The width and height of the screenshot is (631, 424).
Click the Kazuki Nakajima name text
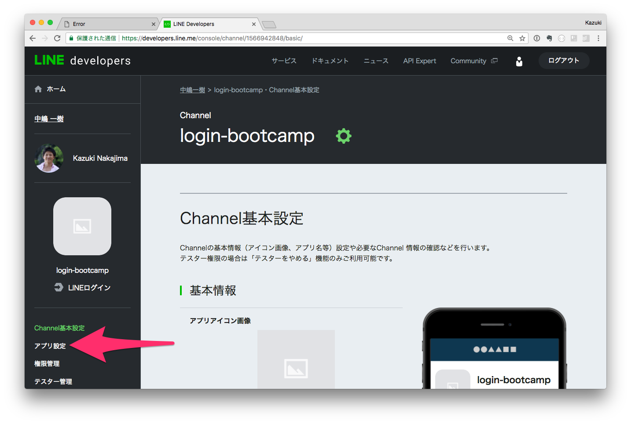pos(100,158)
